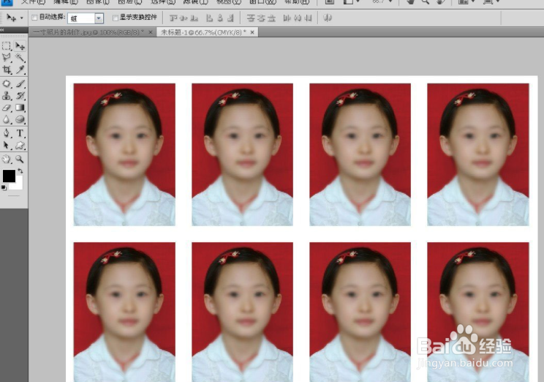
Task: Align right edges of layers
Action: click(x=230, y=18)
